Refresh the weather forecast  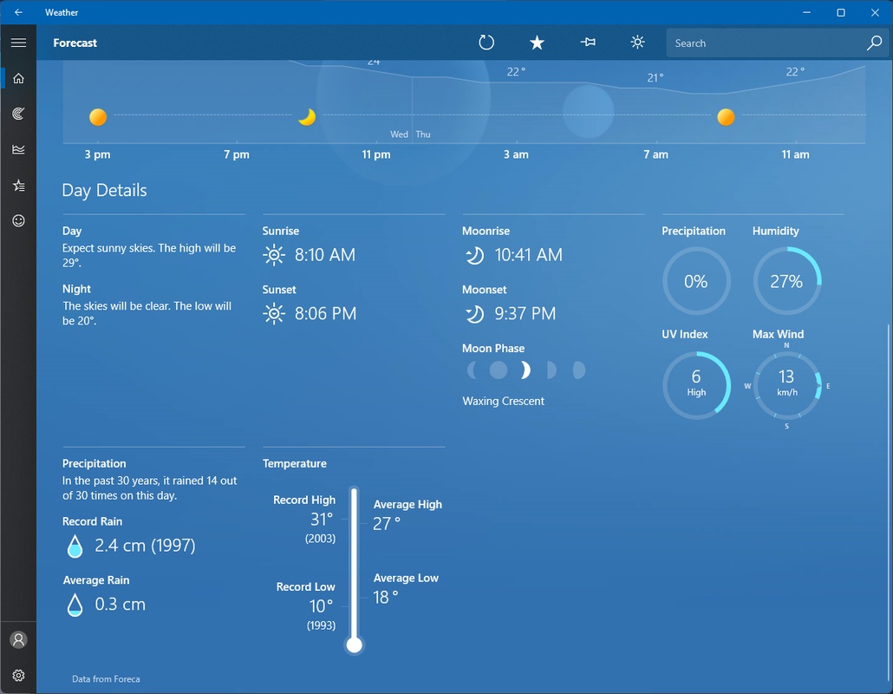(486, 43)
